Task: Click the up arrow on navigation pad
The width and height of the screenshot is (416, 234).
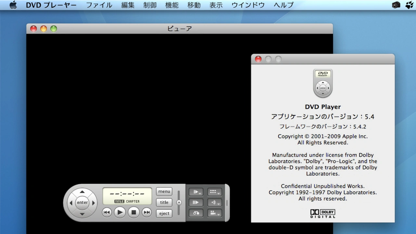Action: [82, 192]
